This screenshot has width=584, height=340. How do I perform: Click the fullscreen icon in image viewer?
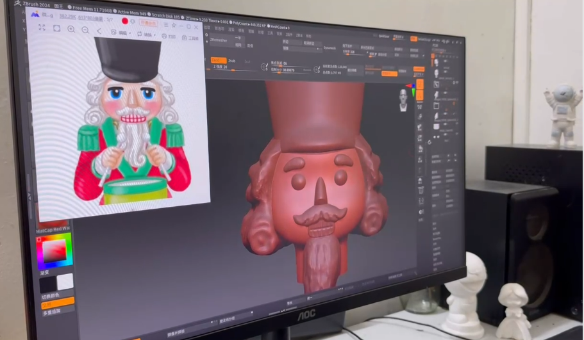click(42, 28)
